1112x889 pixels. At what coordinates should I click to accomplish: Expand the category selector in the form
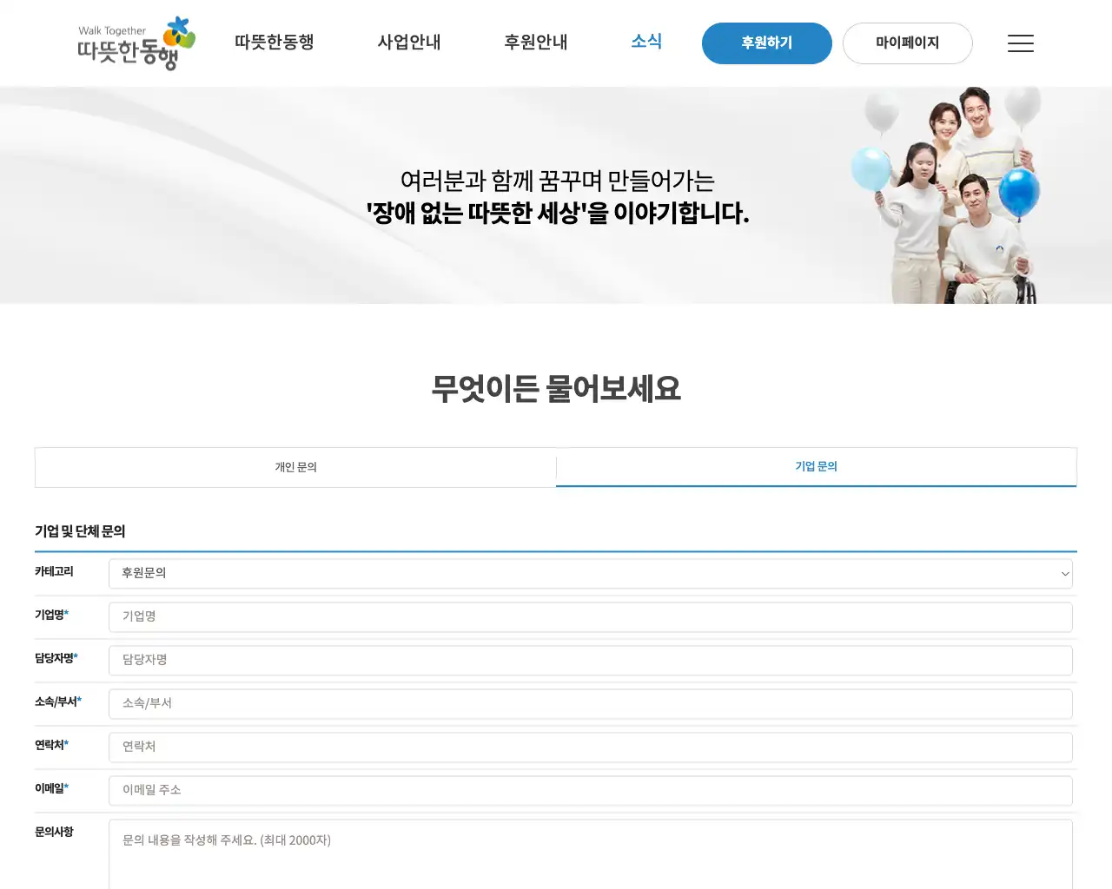point(591,573)
